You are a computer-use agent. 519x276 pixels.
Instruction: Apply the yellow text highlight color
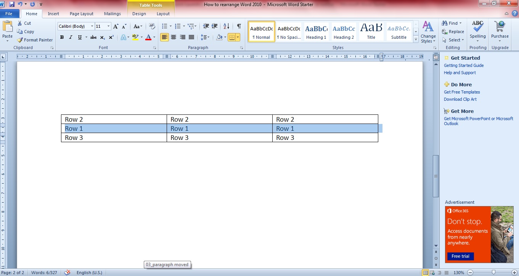[135, 37]
